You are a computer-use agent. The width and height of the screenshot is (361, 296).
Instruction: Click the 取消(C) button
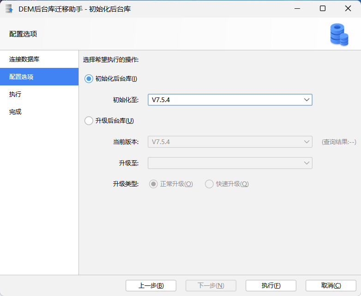331,286
